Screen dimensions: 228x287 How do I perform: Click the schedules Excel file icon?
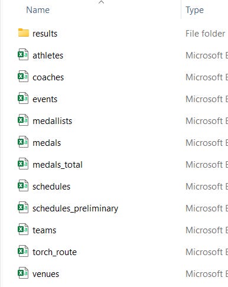tap(23, 185)
